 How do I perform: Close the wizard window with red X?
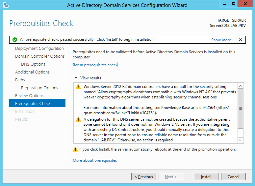(x=245, y=4)
